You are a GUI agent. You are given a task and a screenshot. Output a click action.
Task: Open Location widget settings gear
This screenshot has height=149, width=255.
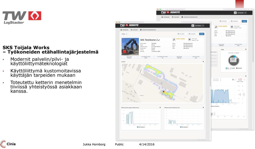(203, 62)
